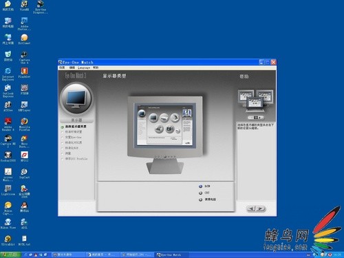This screenshot has height=258, width=344.
Task: Select the LCD display type option
Action: (204, 186)
